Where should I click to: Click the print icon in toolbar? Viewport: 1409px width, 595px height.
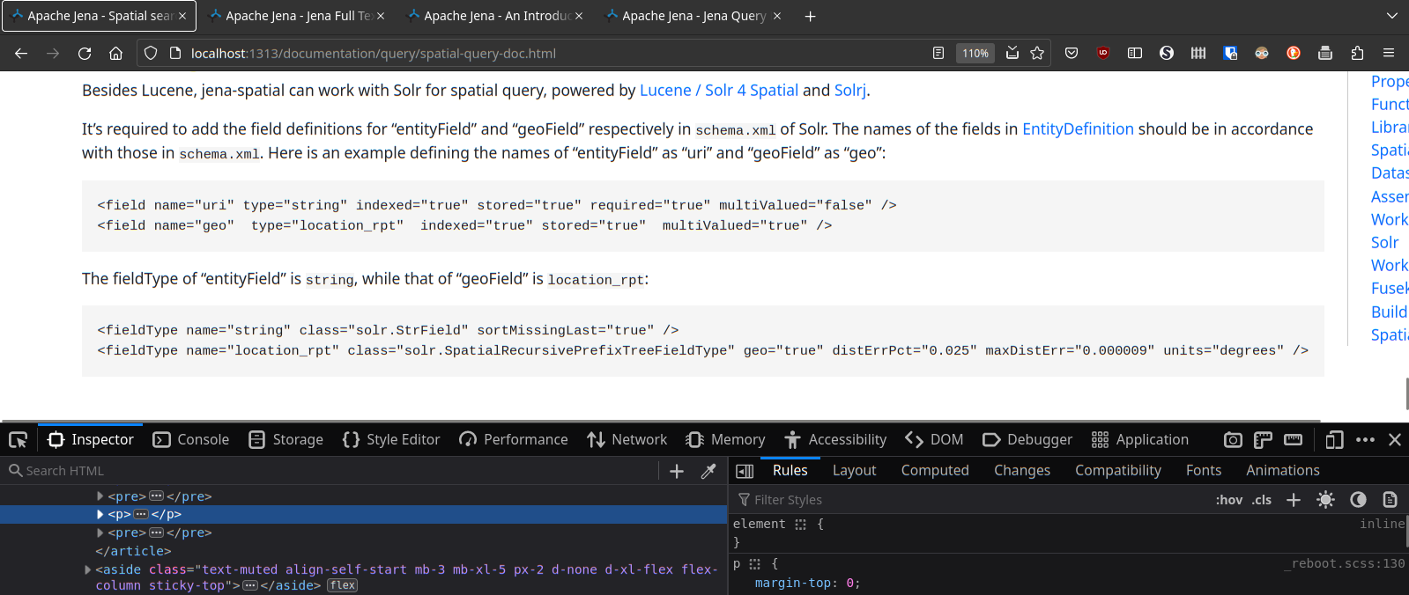pyautogui.click(x=1325, y=53)
